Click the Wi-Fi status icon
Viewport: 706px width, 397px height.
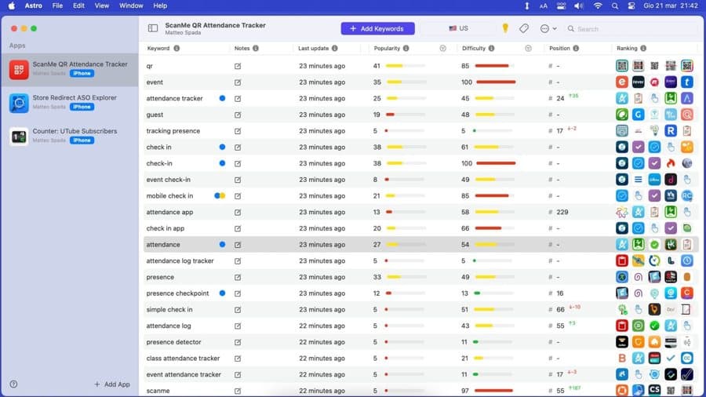pyautogui.click(x=598, y=5)
